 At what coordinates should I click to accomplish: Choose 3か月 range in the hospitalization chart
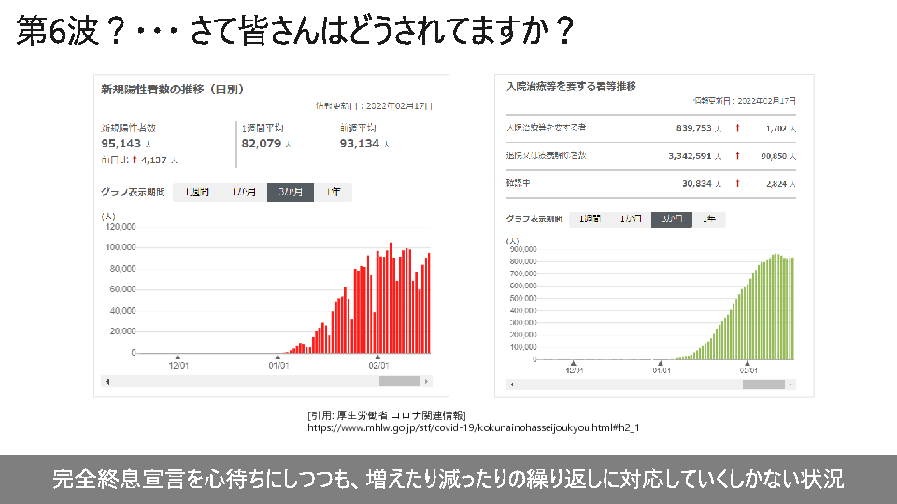(671, 219)
